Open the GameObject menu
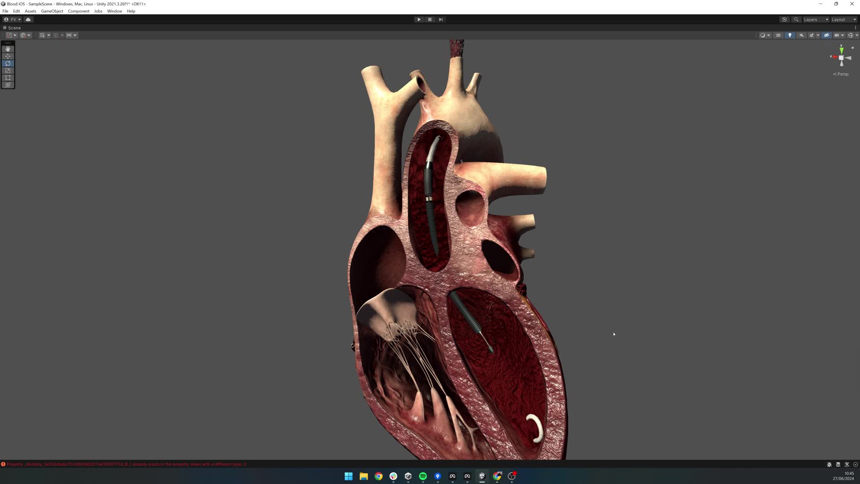The image size is (860, 484). tap(52, 11)
